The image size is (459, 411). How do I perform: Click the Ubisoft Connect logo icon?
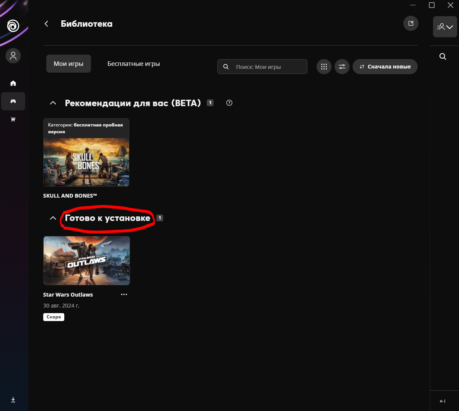(x=13, y=26)
